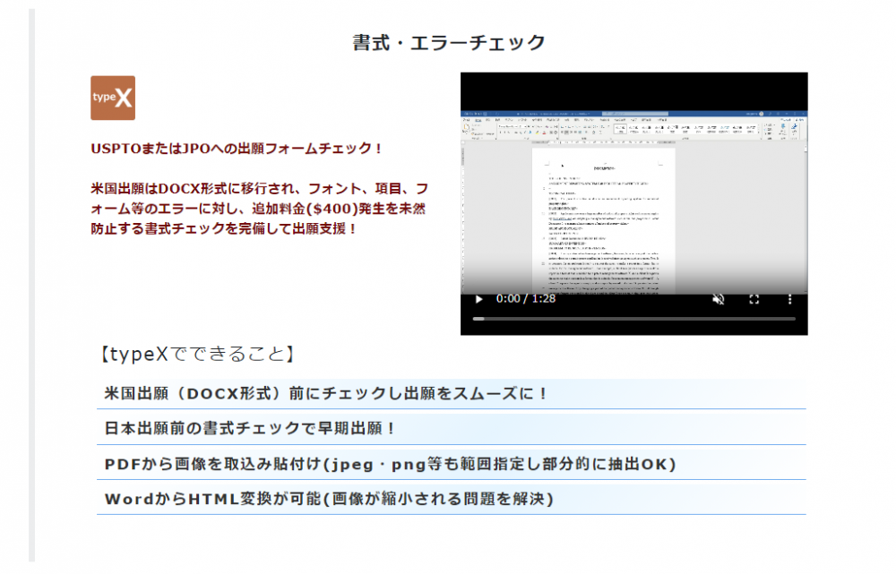Click the 0:00 / 1:28 video time display

526,299
